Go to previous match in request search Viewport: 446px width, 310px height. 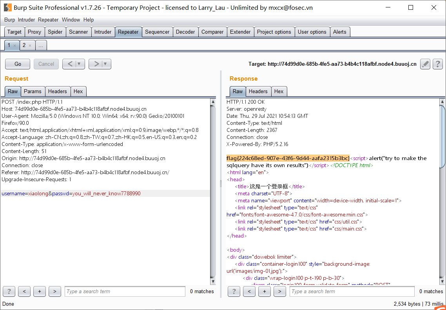click(x=24, y=291)
